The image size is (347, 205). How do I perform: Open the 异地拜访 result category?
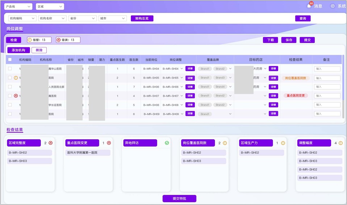[x=140, y=143]
